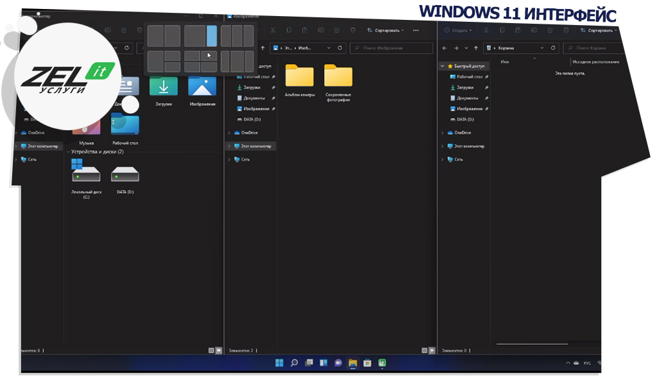657x385 pixels.
Task: Click Copy icon in Изображения window toolbar
Action: [289, 30]
